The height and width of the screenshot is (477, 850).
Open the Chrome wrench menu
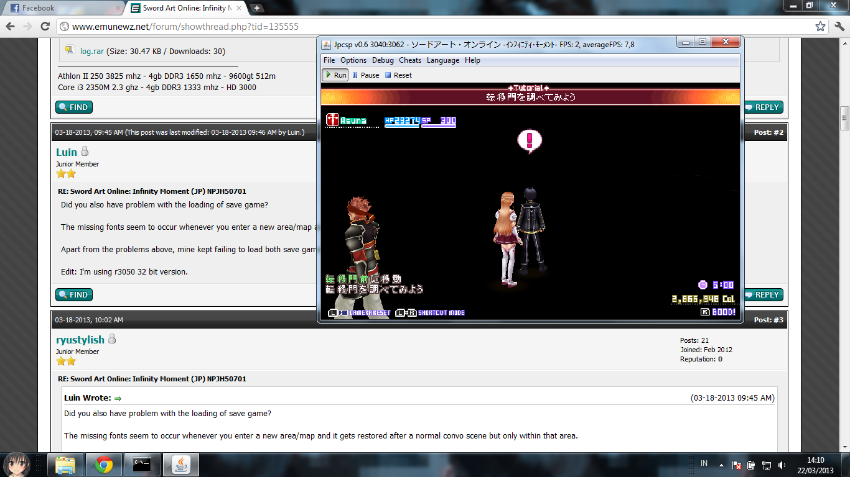click(x=839, y=27)
